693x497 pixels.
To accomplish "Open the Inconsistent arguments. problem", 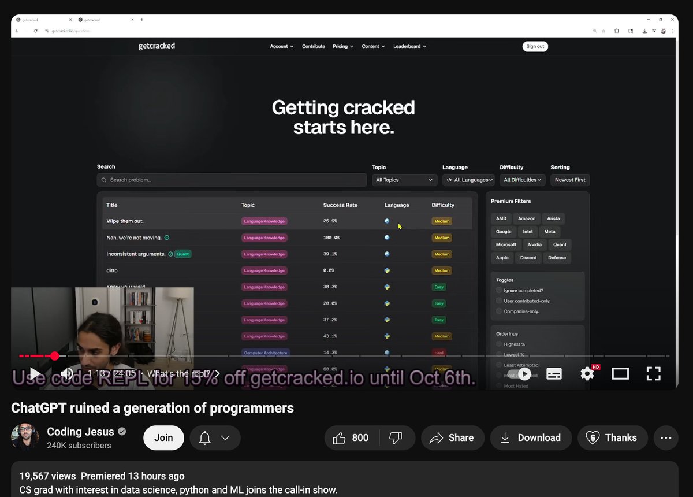I will coord(136,254).
